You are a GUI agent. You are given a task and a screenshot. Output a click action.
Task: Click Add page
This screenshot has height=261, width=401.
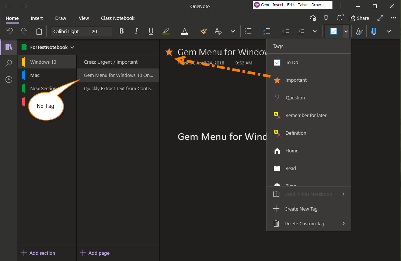point(95,253)
